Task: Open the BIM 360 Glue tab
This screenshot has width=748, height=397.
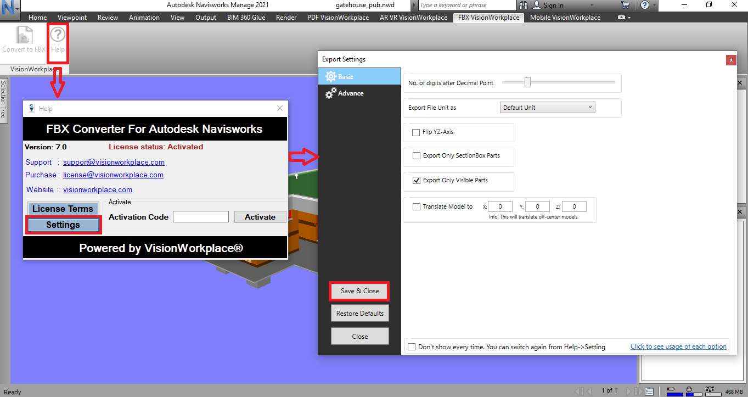Action: tap(246, 18)
